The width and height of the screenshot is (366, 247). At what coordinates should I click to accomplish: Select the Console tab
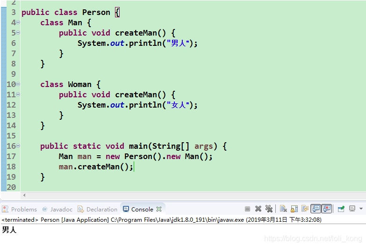[x=143, y=209]
